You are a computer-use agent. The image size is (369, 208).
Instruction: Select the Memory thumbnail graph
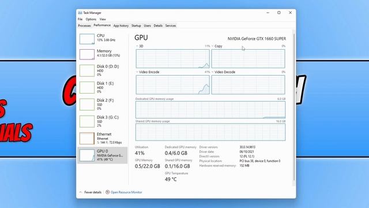pos(87,54)
